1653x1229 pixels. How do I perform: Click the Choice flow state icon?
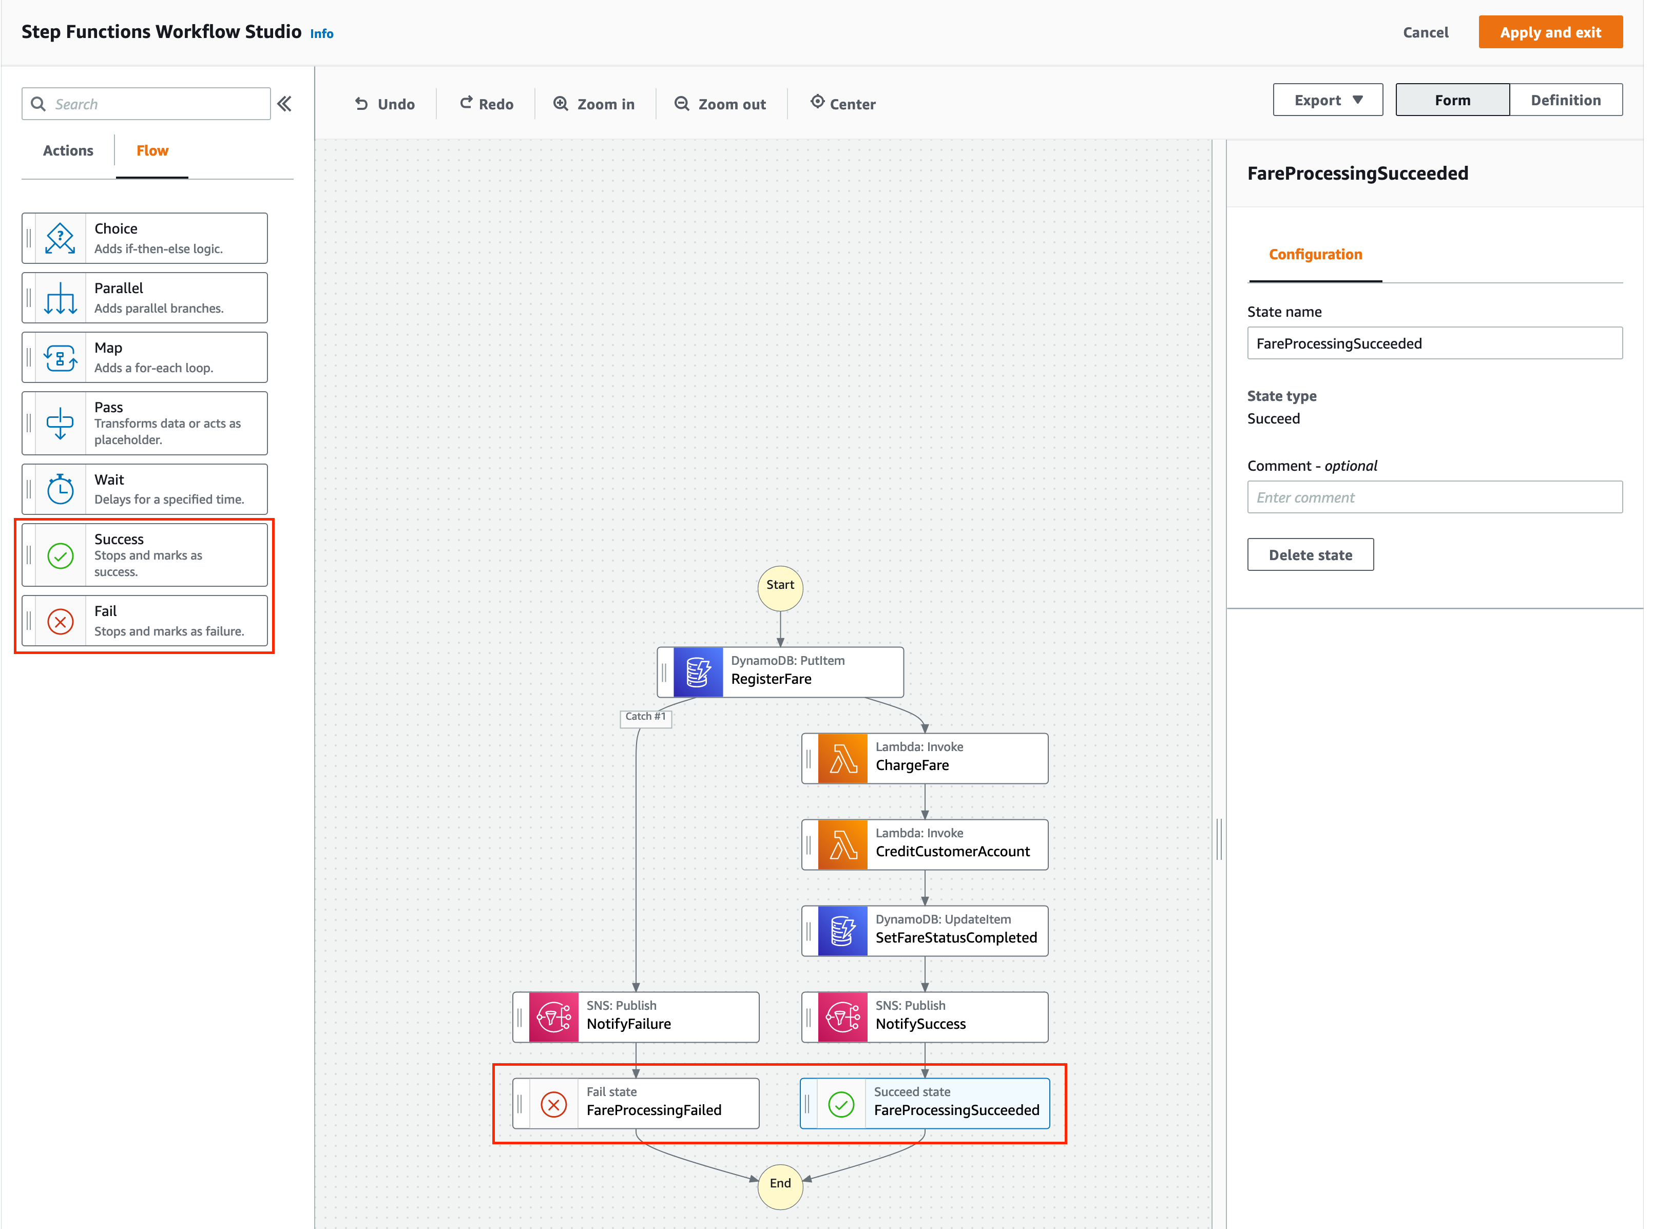60,238
